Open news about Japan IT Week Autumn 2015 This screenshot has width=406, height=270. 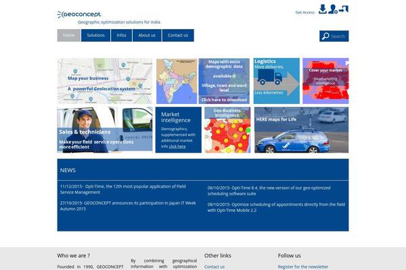pyautogui.click(x=128, y=206)
